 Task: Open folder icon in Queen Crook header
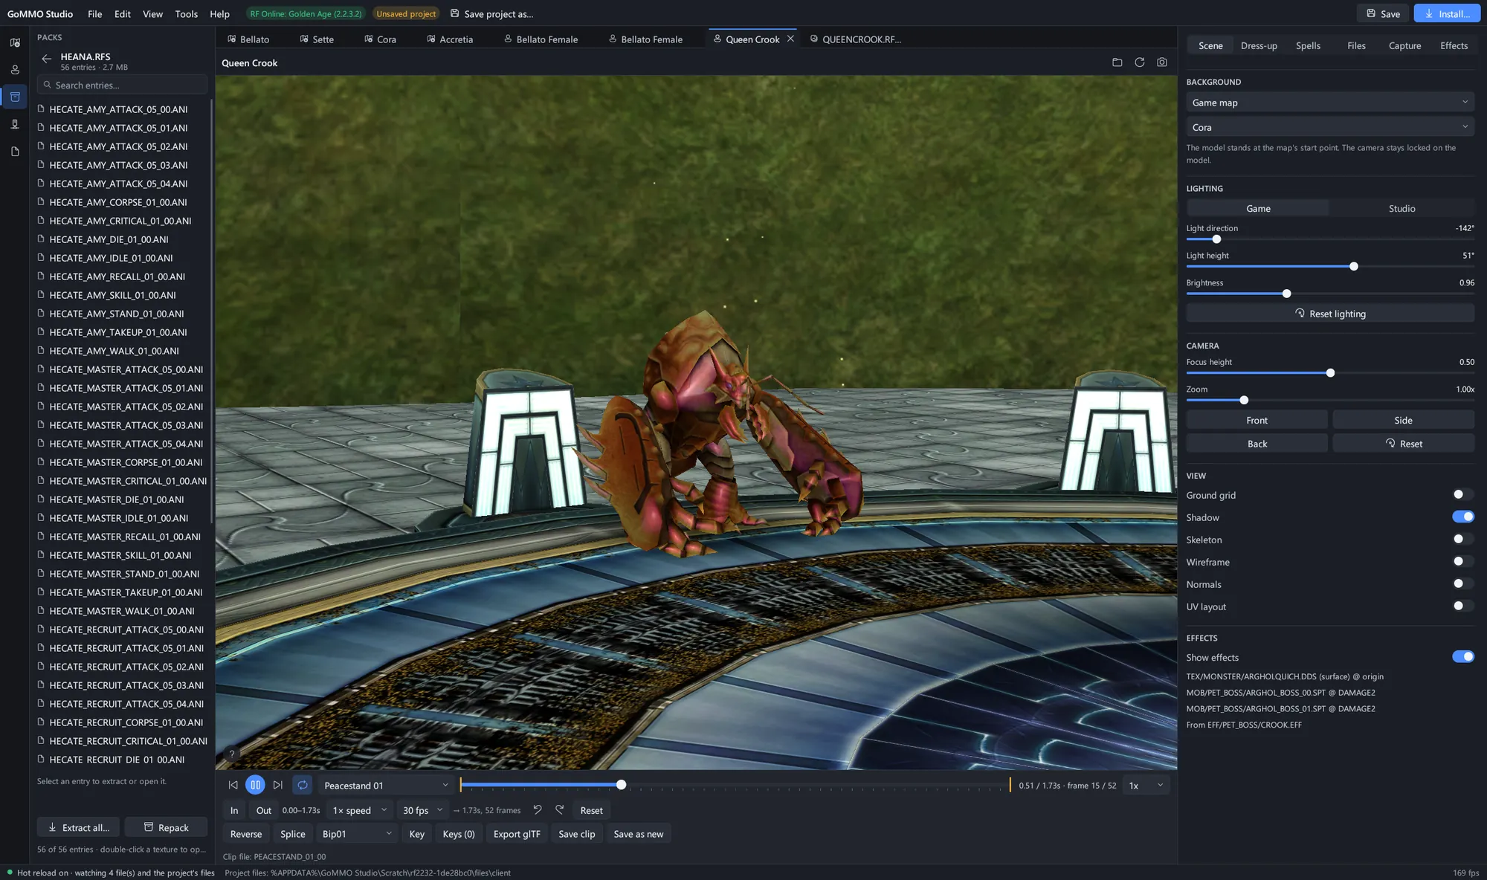pos(1117,62)
